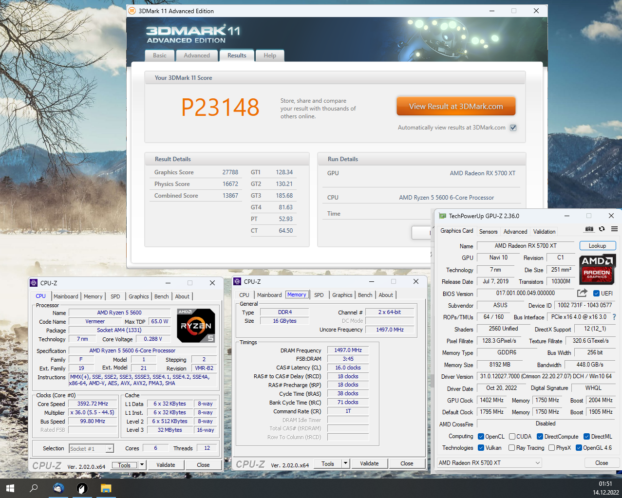
Task: Toggle the OpenCL checkbox
Action: [x=481, y=437]
